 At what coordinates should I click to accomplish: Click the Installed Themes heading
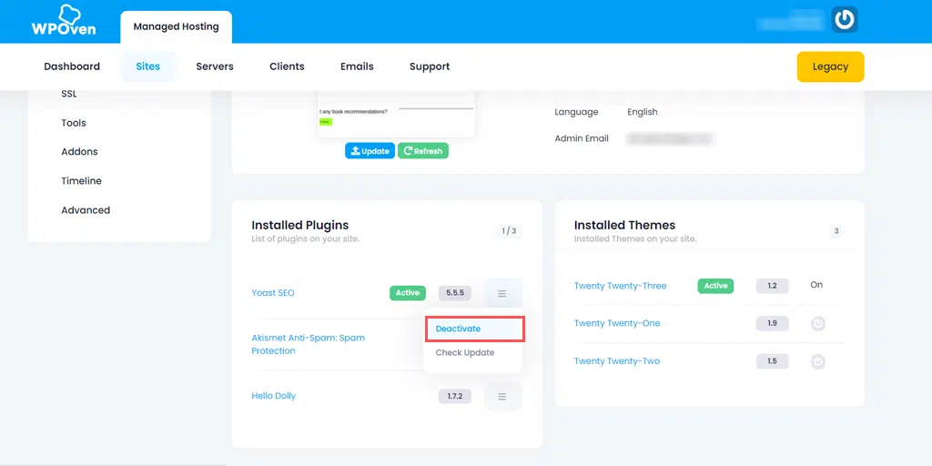coord(624,226)
